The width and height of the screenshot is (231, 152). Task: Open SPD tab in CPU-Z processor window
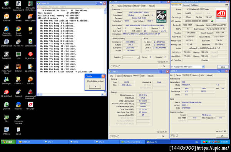pos(144,6)
